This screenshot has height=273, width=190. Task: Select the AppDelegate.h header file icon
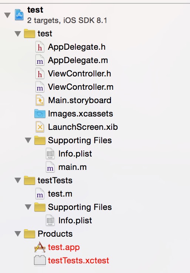(40, 47)
